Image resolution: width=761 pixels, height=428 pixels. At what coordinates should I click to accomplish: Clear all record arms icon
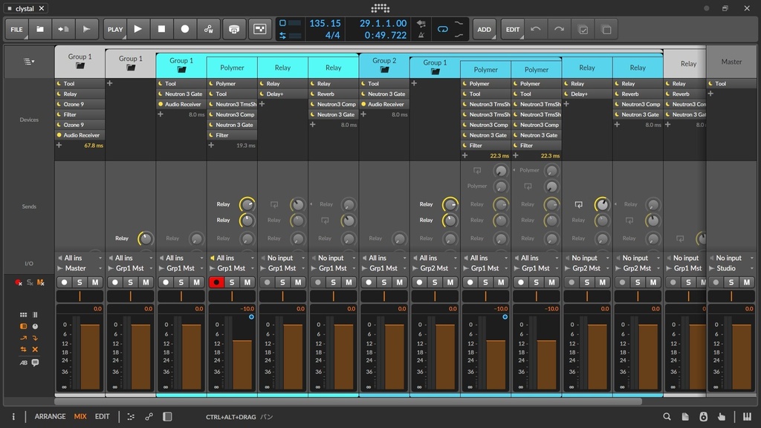[19, 282]
